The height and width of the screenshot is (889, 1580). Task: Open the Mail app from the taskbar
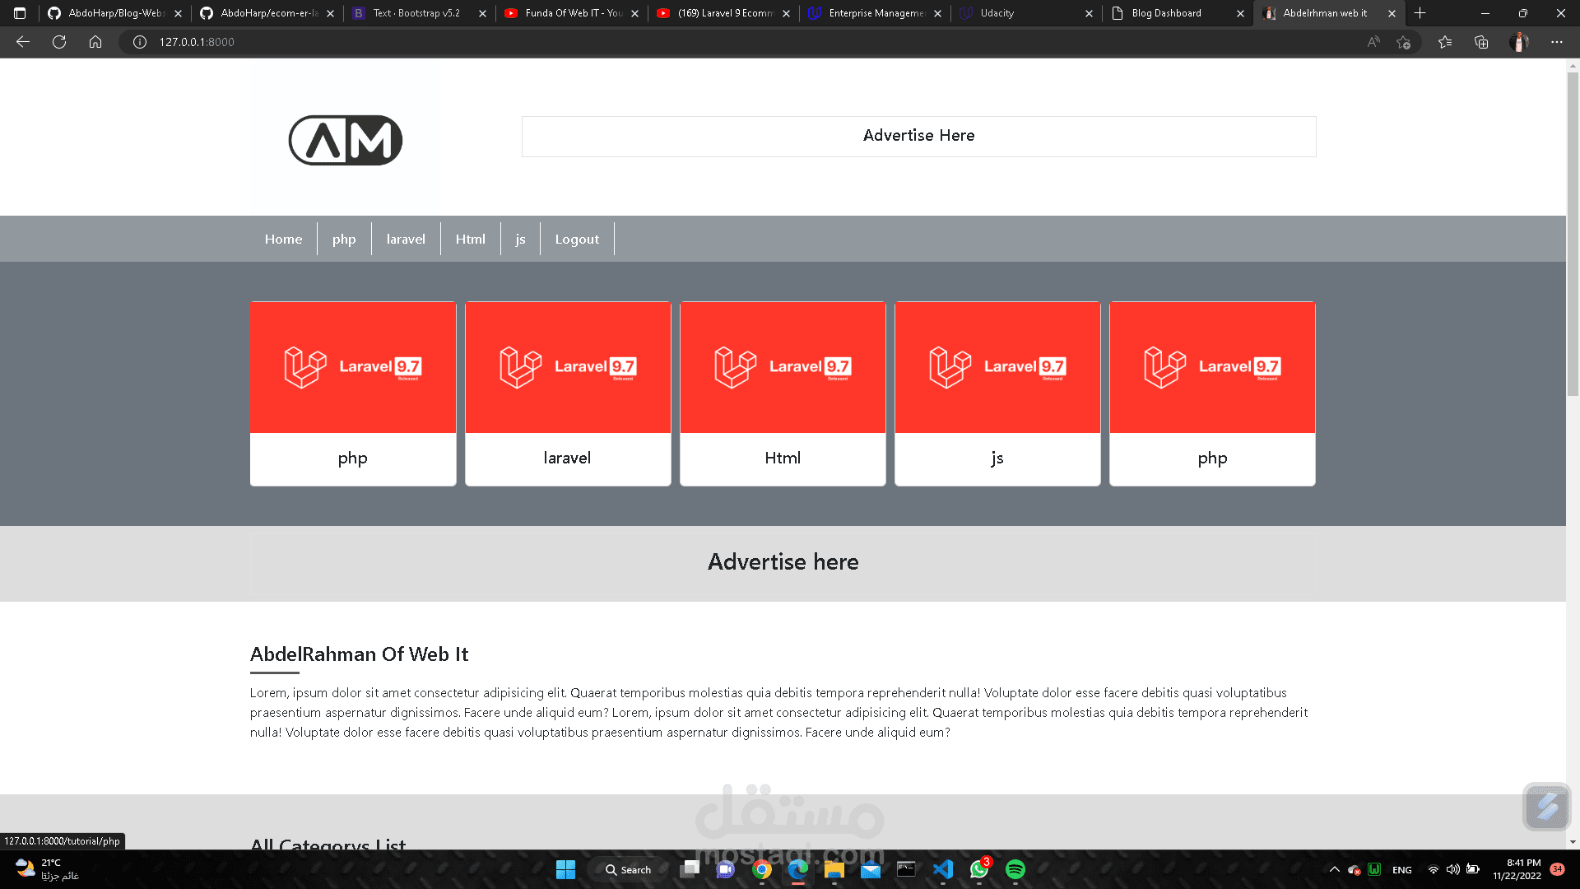(x=871, y=869)
